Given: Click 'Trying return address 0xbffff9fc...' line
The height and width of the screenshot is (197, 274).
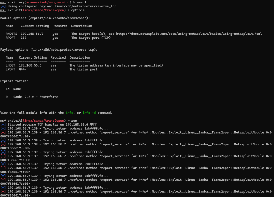Looking at the screenshot, I should coord(76,176).
